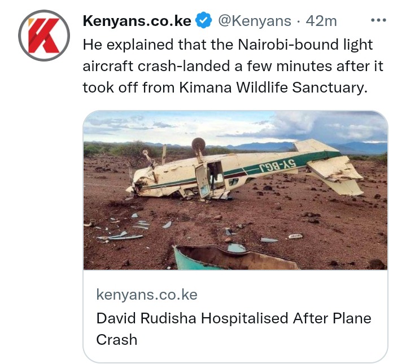Open headline David Rudisha Hospitalised After Plane
The height and width of the screenshot is (364, 406).
point(234,318)
